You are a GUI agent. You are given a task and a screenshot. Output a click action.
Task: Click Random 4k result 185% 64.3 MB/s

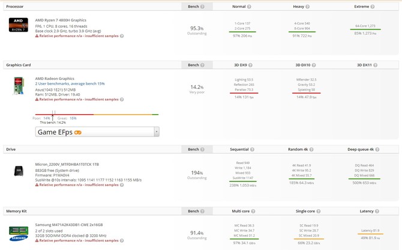[x=301, y=183]
